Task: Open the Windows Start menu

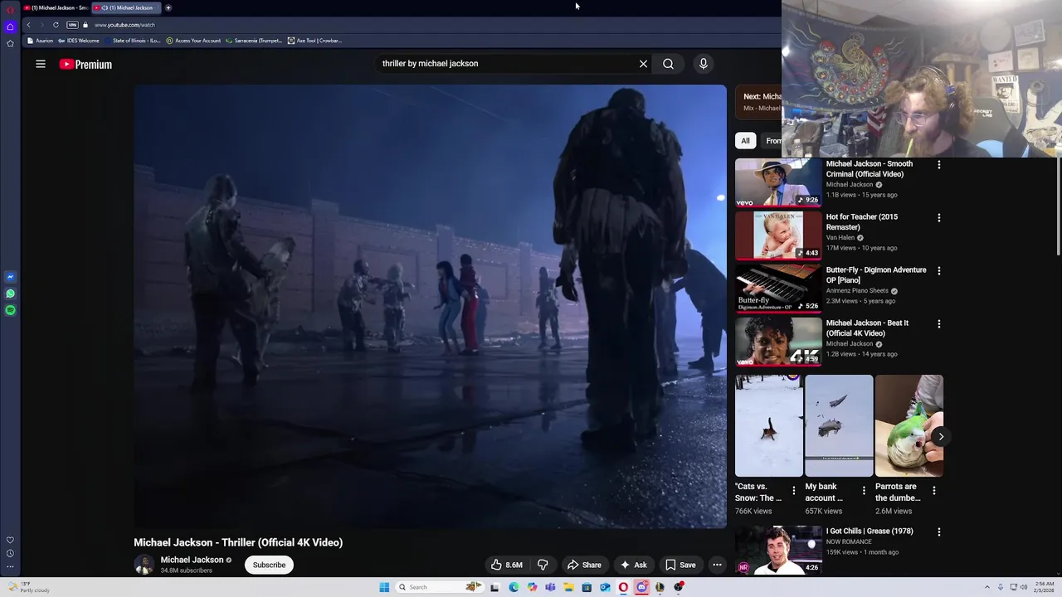Action: tap(384, 587)
